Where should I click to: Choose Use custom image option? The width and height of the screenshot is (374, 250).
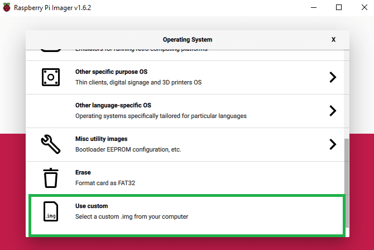click(187, 215)
